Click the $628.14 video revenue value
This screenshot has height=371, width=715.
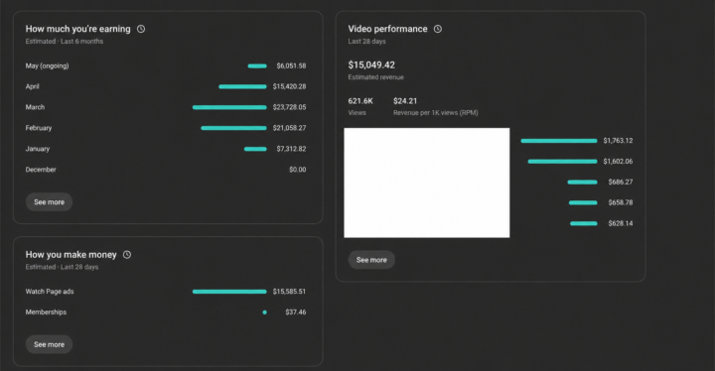(621, 223)
